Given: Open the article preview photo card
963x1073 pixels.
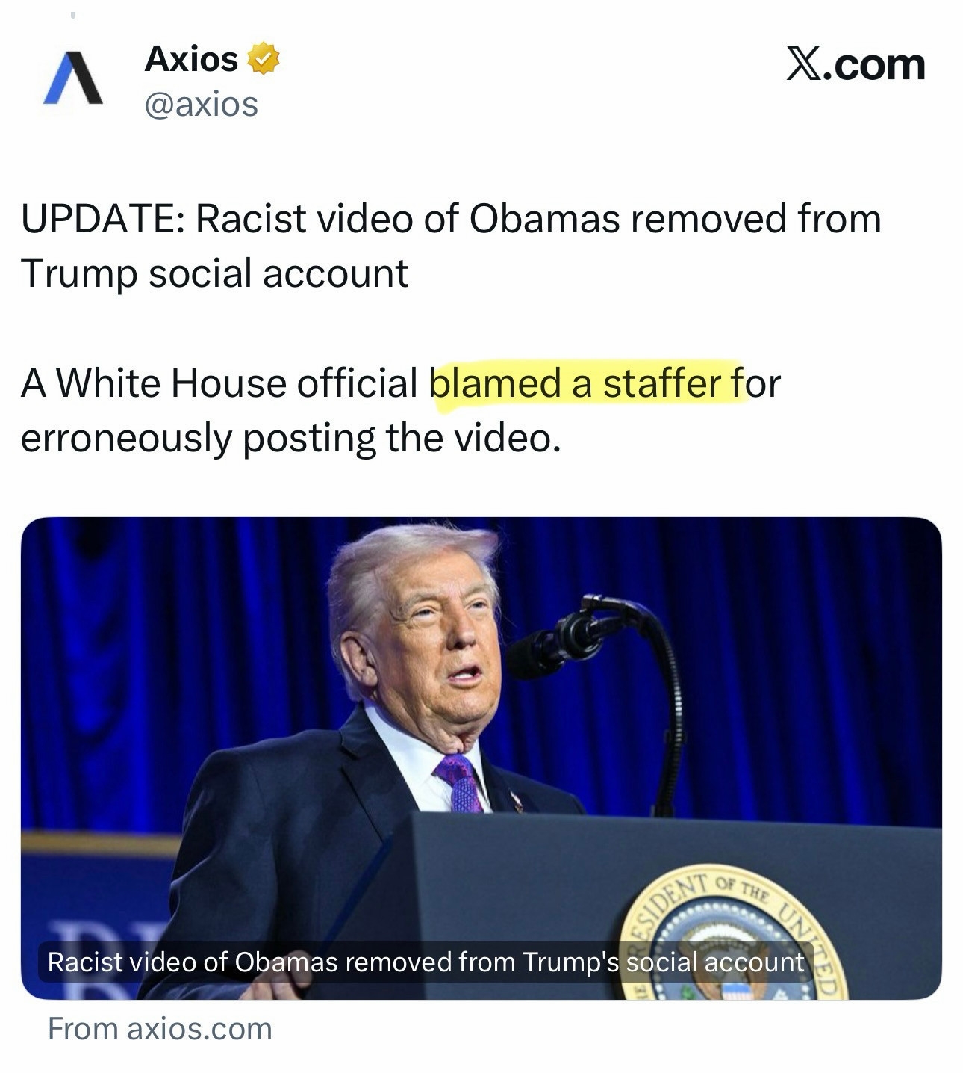Looking at the screenshot, I should click(481, 758).
